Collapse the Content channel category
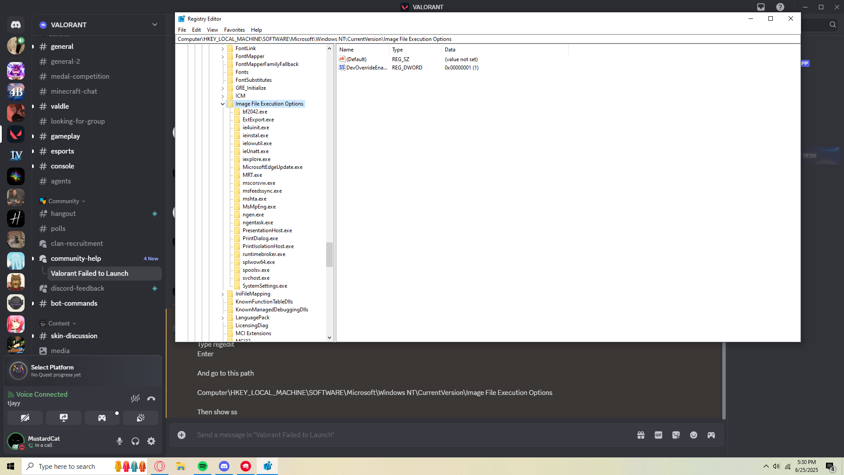The image size is (844, 475). pyautogui.click(x=59, y=323)
